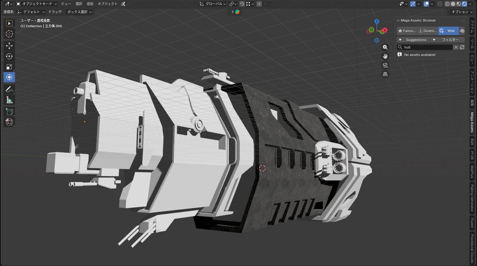Image resolution: width=477 pixels, height=266 pixels.
Task: Click the crescent-shaped icon after the オブジェクト menu
Action: pyautogui.click(x=123, y=4)
